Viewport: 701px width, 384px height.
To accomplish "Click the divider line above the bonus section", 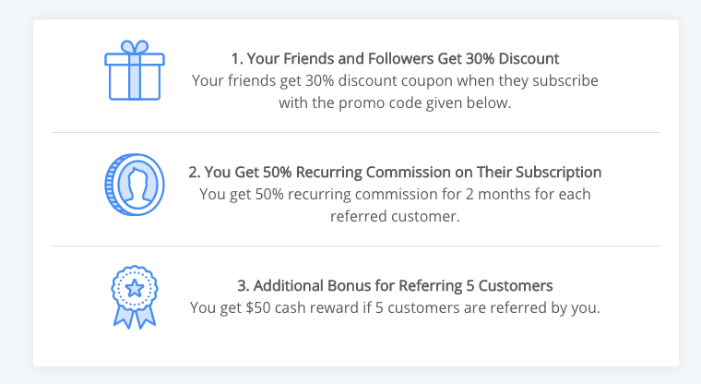I will point(356,246).
